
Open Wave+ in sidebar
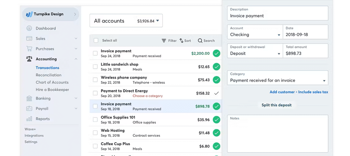click(30, 129)
